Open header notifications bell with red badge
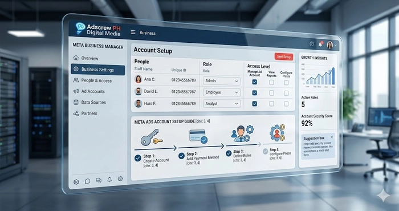The image size is (399, 211). [320, 44]
